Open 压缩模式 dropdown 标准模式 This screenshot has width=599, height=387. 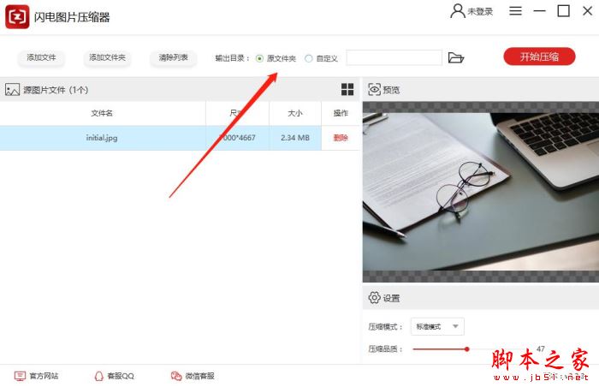click(437, 326)
